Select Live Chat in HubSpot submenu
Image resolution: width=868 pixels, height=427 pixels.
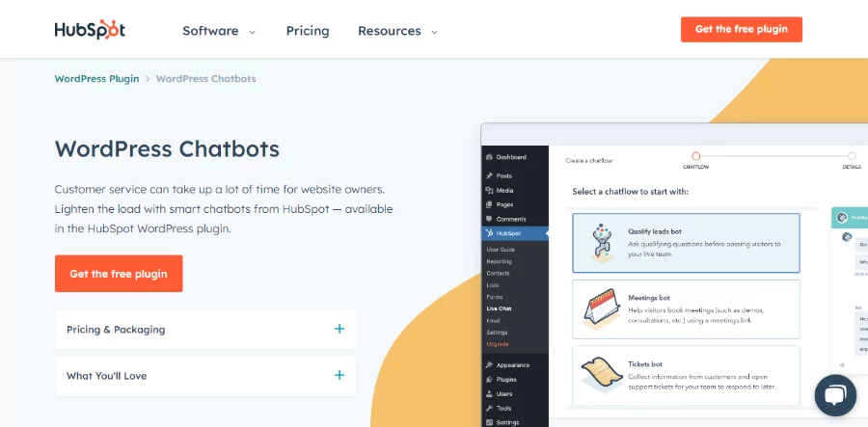[x=499, y=308]
